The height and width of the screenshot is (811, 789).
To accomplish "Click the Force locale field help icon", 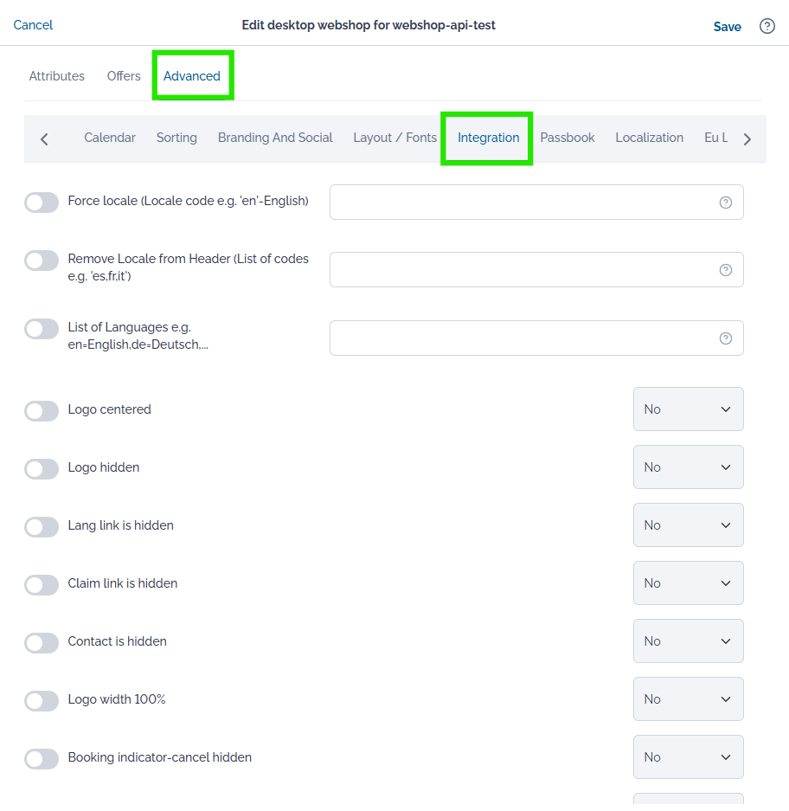I will (725, 203).
